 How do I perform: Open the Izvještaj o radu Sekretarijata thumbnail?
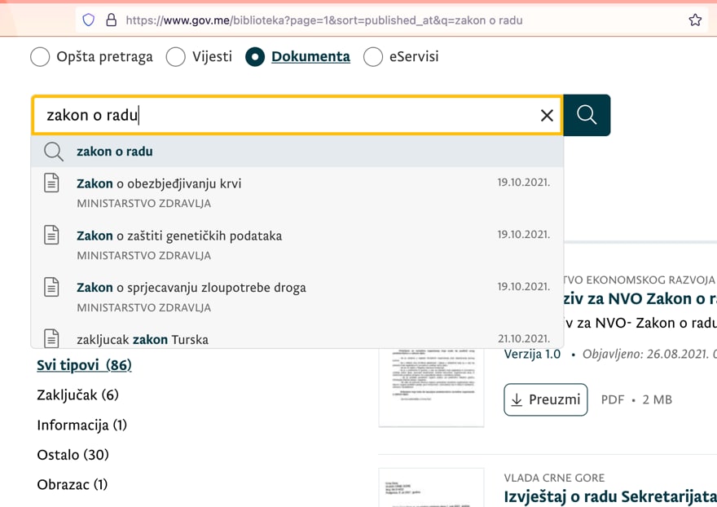[431, 487]
